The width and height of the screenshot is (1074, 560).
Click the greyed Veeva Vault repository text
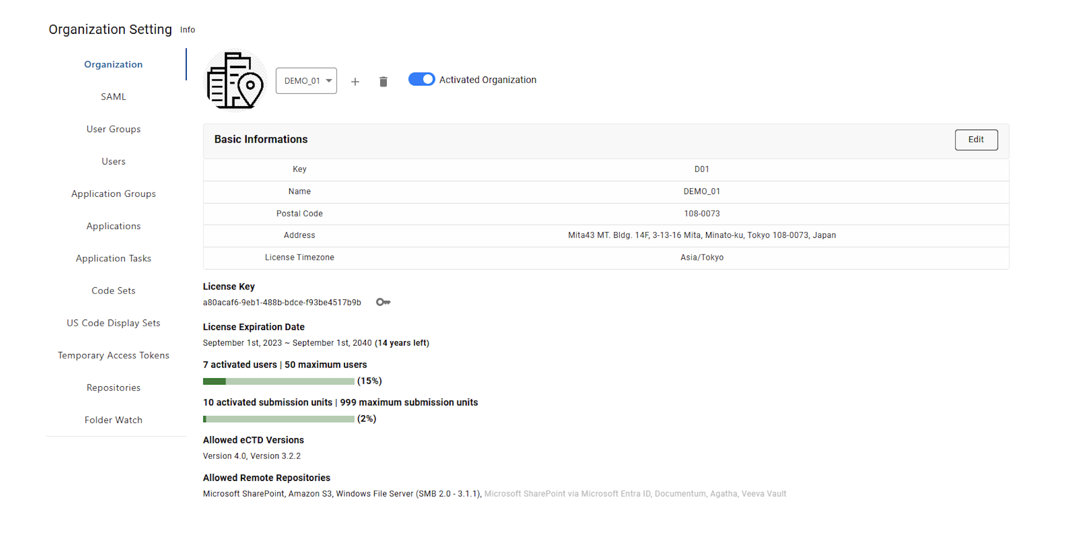click(x=763, y=494)
